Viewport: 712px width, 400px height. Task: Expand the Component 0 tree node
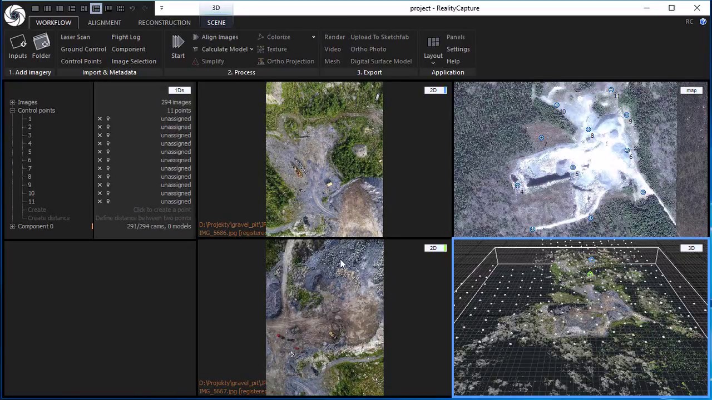[x=12, y=226]
